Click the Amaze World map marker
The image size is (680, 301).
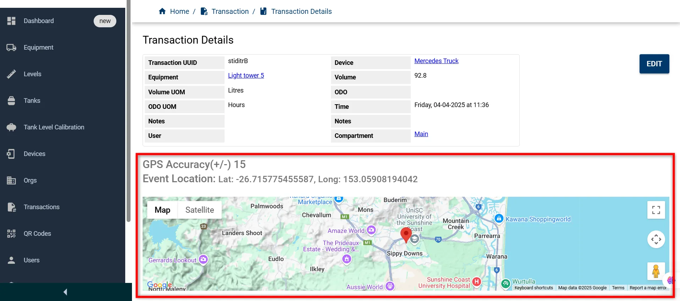point(371,230)
